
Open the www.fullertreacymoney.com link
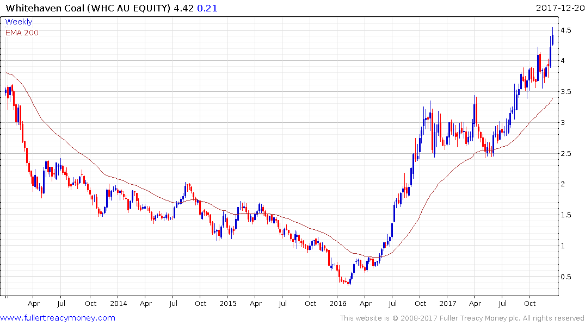coord(58,318)
